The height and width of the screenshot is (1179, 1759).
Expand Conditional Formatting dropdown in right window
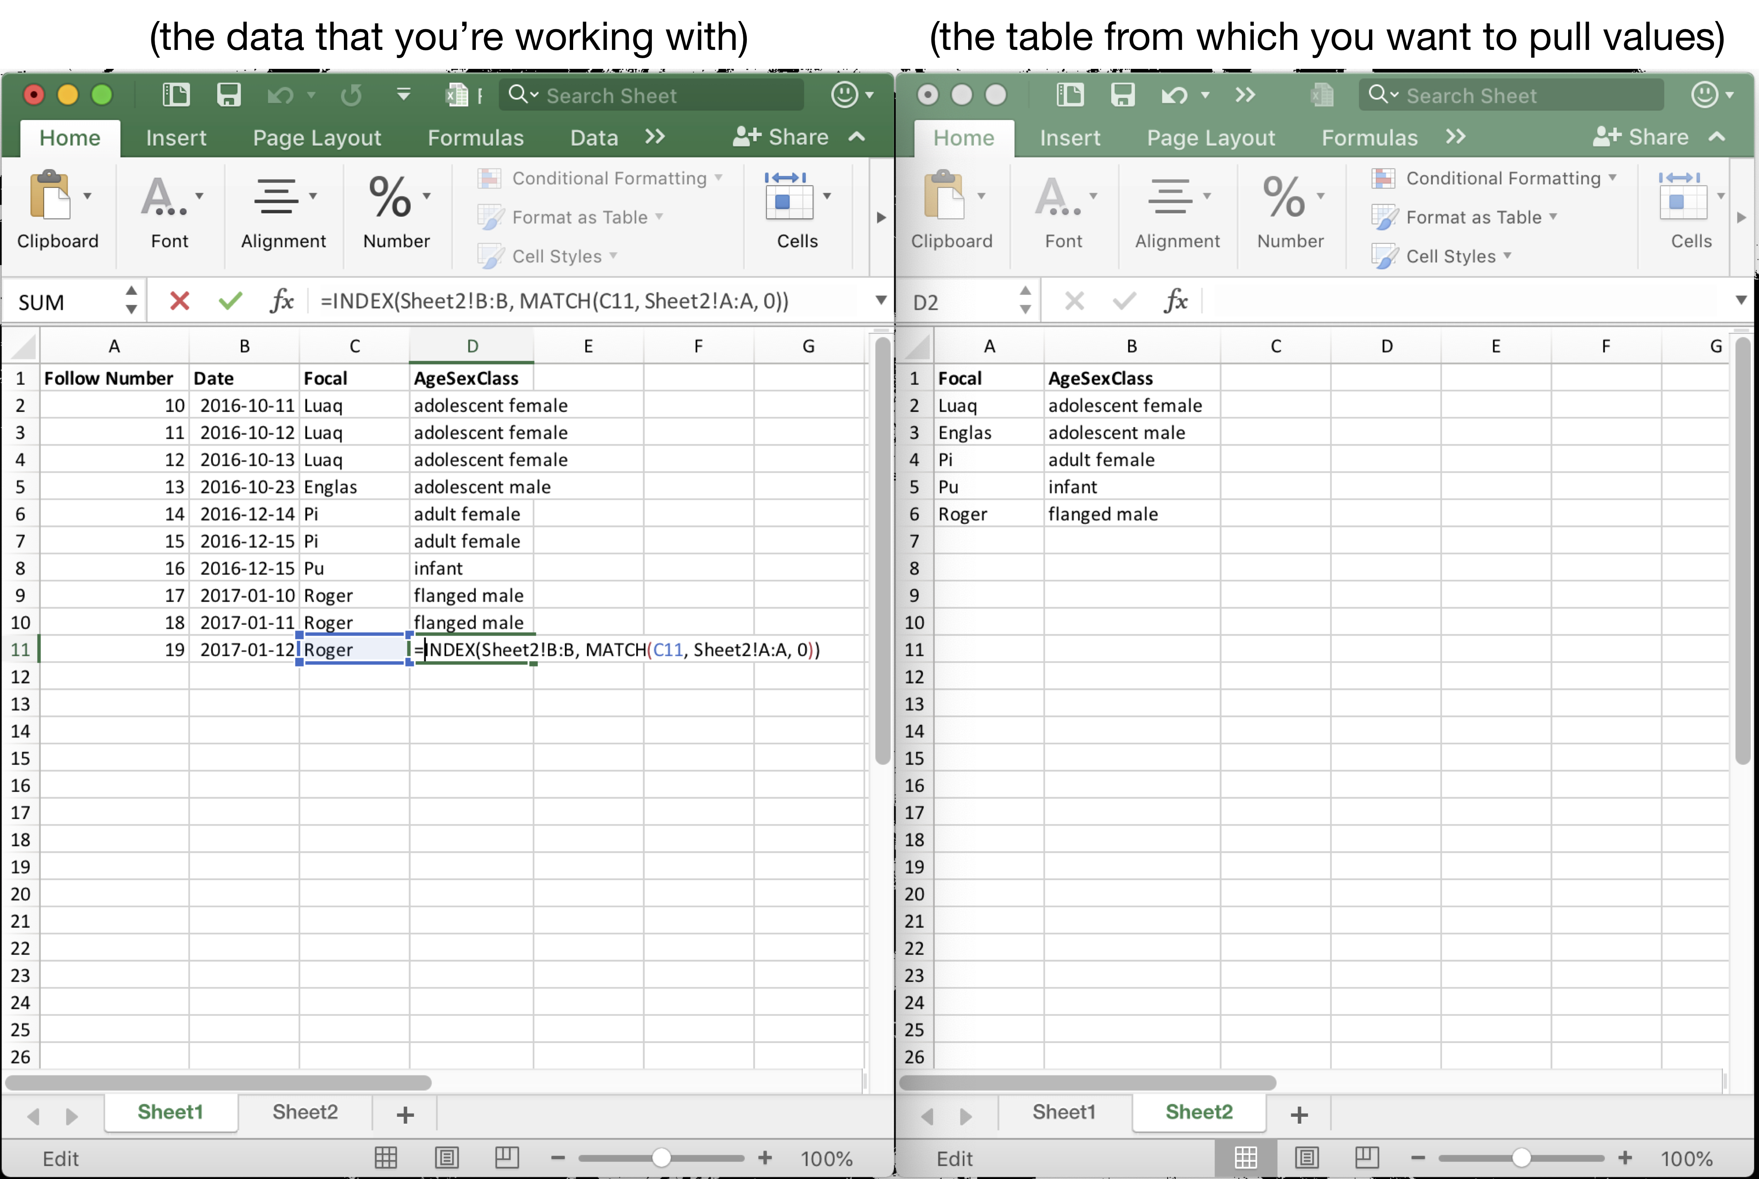click(x=1612, y=177)
